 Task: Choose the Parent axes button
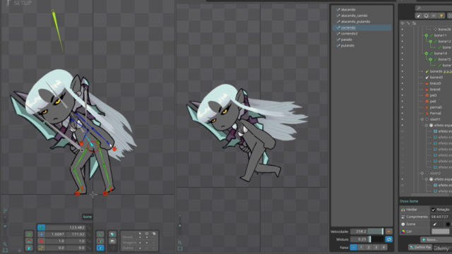click(100, 241)
